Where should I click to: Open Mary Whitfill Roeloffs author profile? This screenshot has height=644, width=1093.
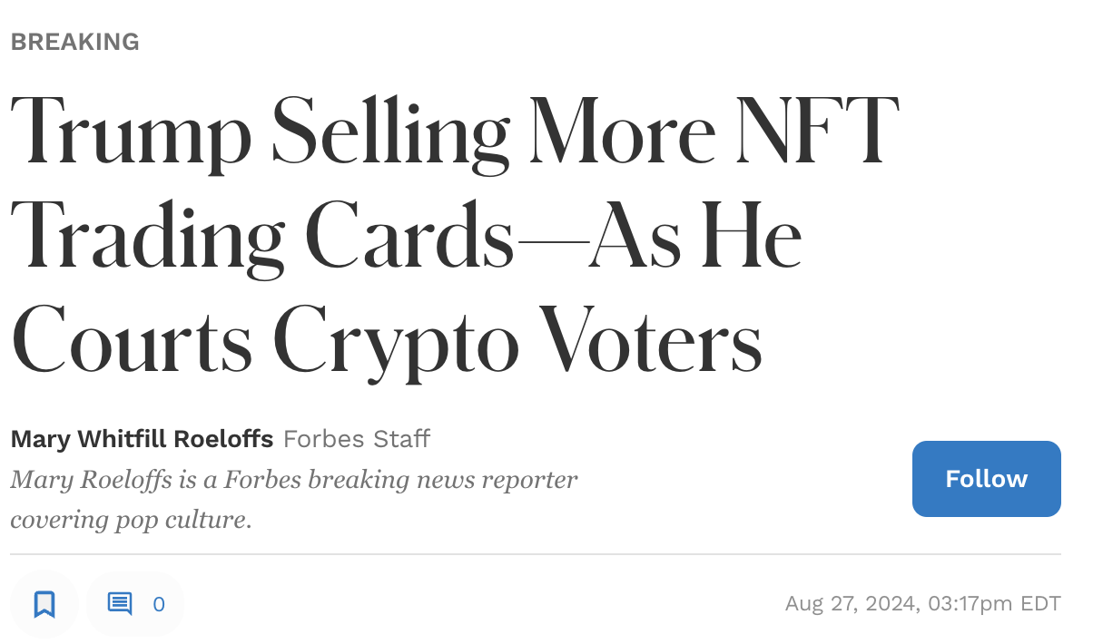click(142, 439)
